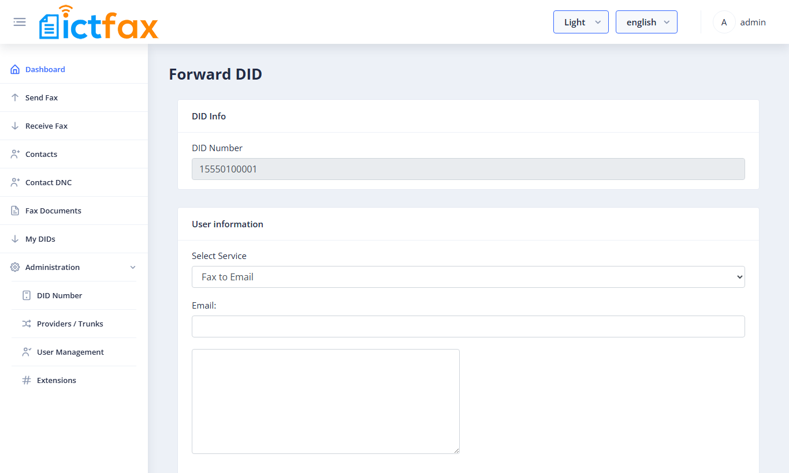
Task: Open the Light theme dropdown
Action: click(581, 22)
